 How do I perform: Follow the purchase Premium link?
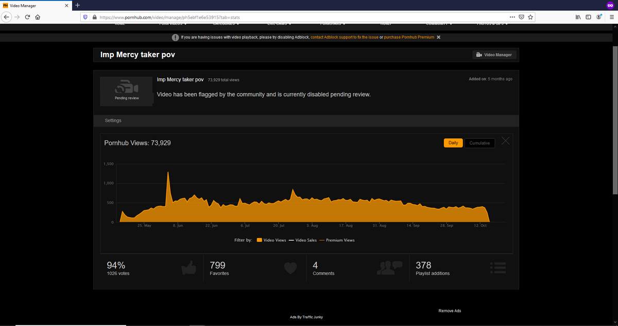(409, 38)
